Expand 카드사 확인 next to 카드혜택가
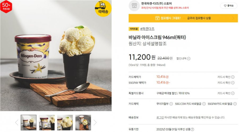This screenshot has width=239, height=132. pos(226,77)
